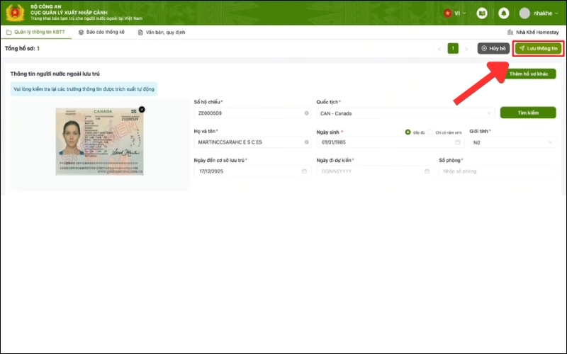
Task: Click the Hủy bỏ button
Action: pos(493,48)
